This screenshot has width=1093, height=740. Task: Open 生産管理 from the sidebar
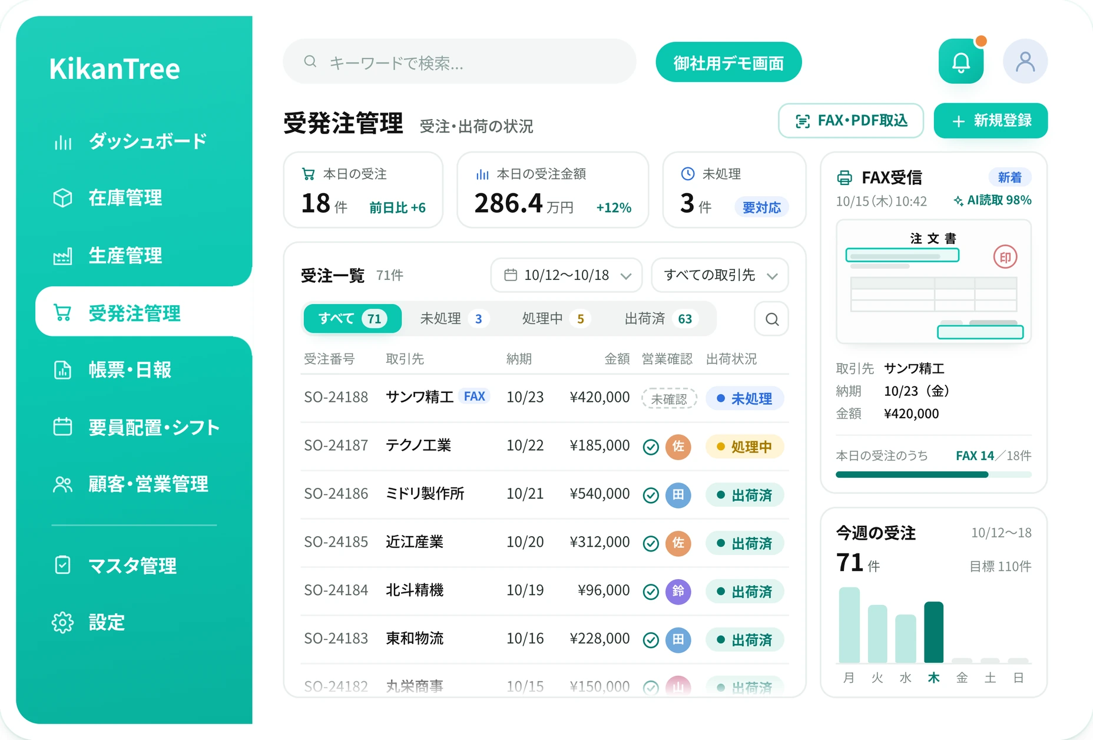click(x=108, y=256)
